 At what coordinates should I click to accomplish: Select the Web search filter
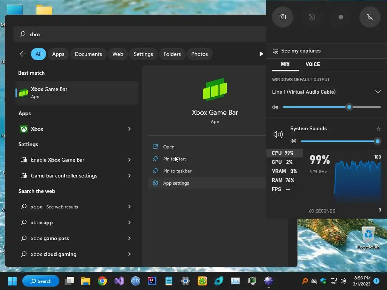(x=118, y=54)
